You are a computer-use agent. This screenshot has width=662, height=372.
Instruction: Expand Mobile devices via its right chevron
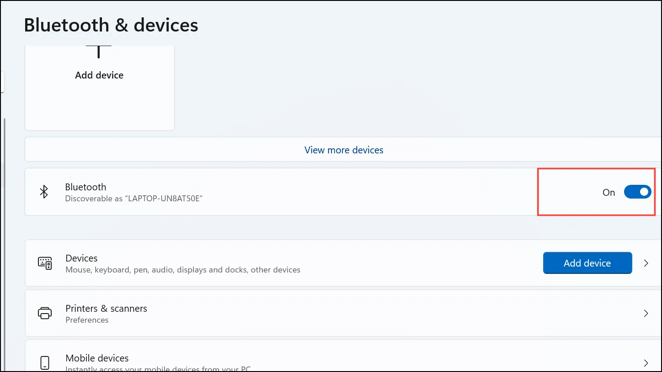click(x=646, y=363)
